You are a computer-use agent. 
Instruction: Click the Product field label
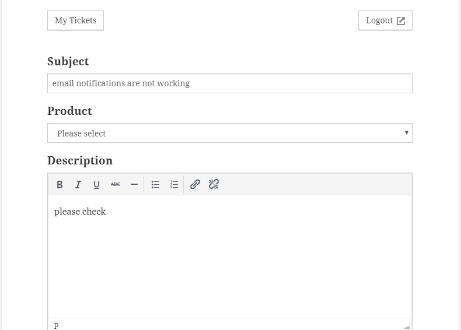pos(69,111)
